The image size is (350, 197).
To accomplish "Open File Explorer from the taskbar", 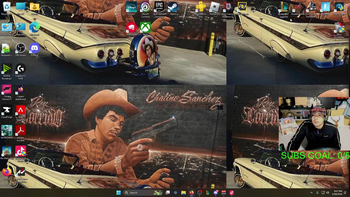I will click(x=183, y=193).
